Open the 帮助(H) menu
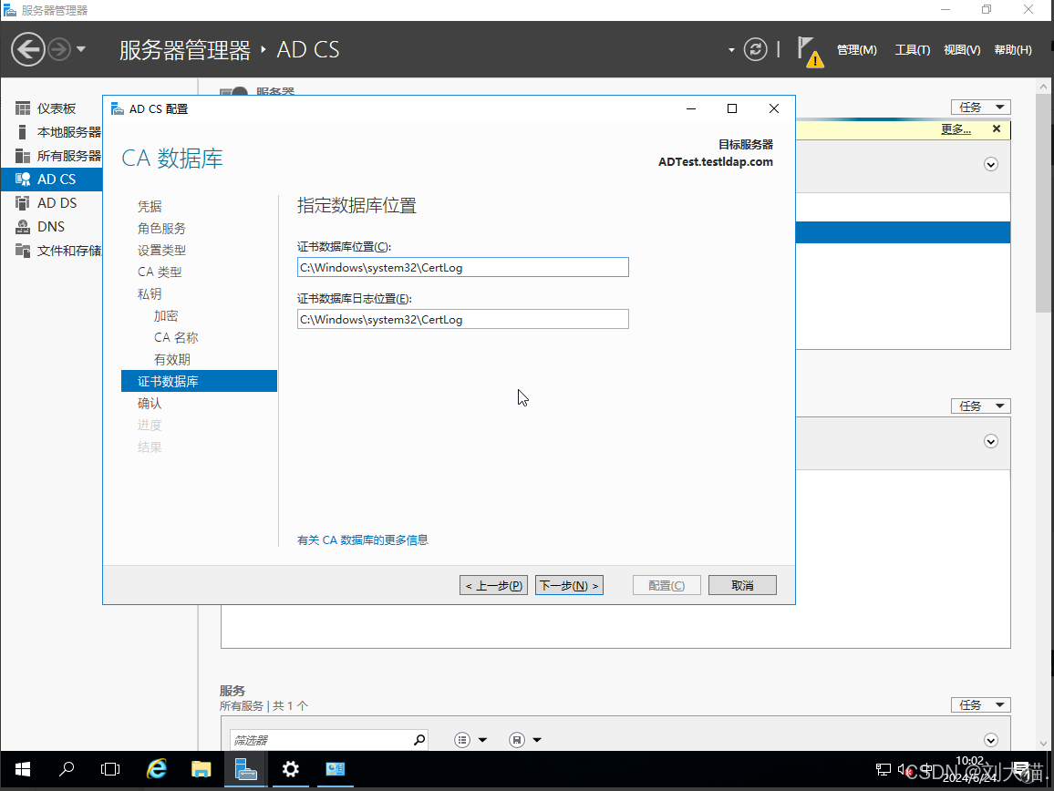This screenshot has height=791, width=1054. [1013, 50]
